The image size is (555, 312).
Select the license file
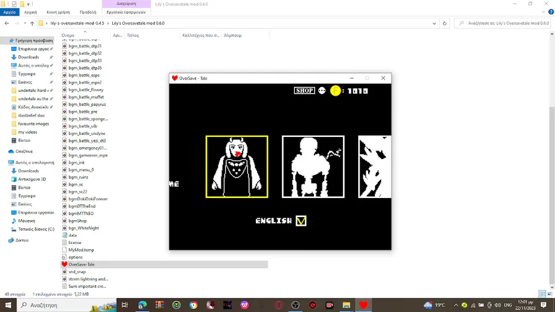tap(75, 243)
